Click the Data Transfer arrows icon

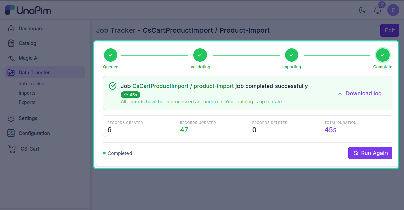tap(11, 73)
